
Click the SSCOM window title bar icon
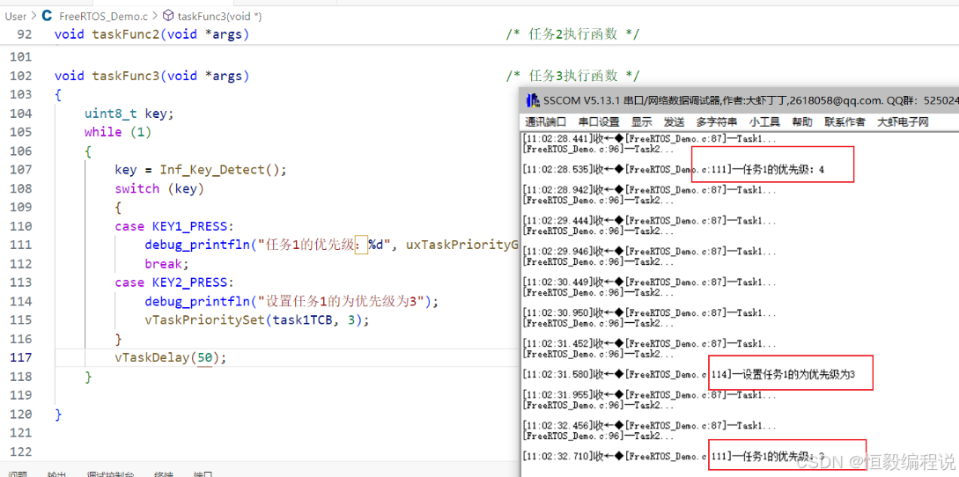[532, 99]
